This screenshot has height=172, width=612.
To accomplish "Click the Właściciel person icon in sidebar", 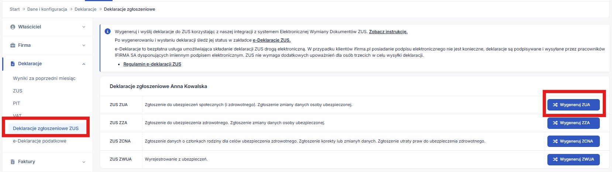I will 13,27.
